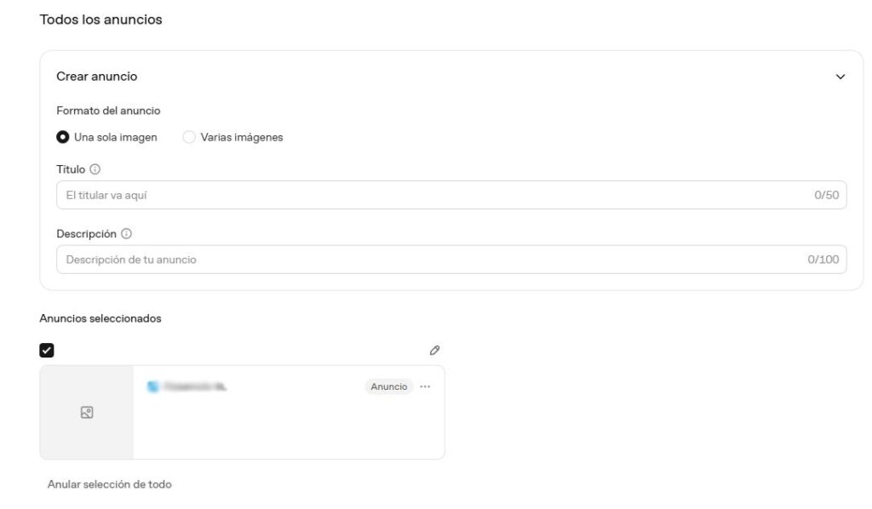The image size is (872, 509).
Task: Choose Varias imágenes format option
Action: [x=189, y=137]
